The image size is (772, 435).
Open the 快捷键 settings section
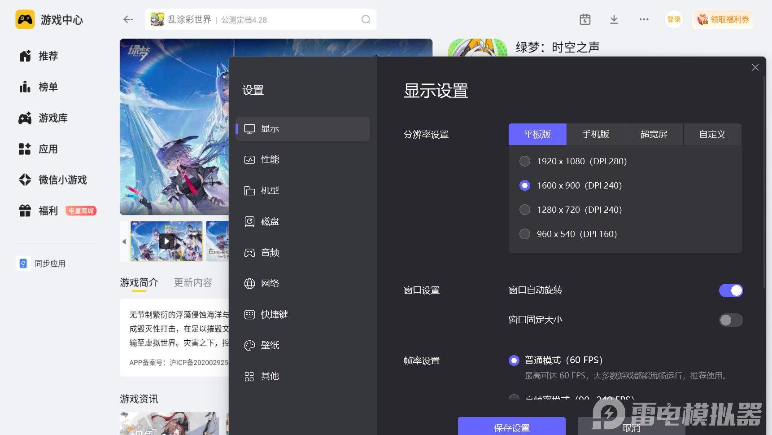(274, 314)
